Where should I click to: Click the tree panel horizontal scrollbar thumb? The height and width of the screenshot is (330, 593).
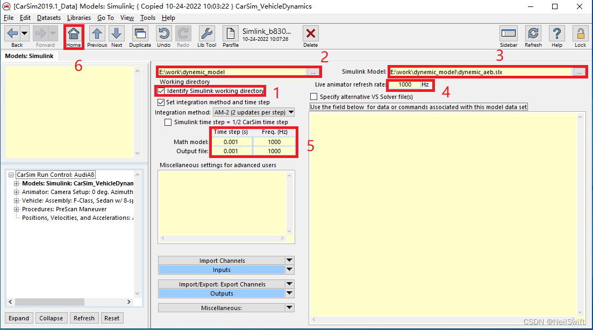pos(49,302)
